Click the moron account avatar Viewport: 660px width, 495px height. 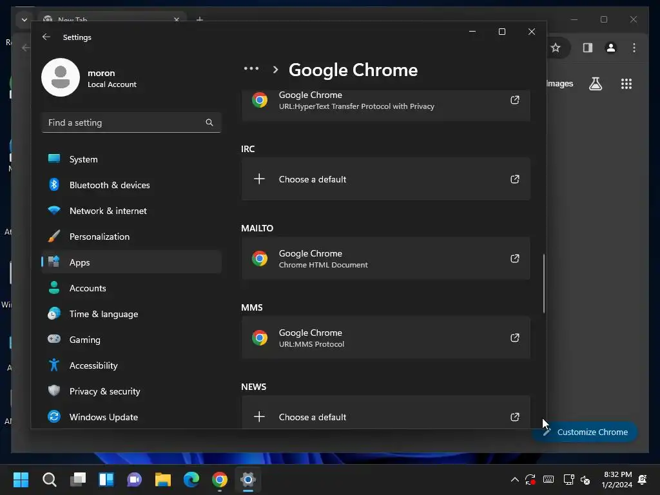click(x=61, y=77)
